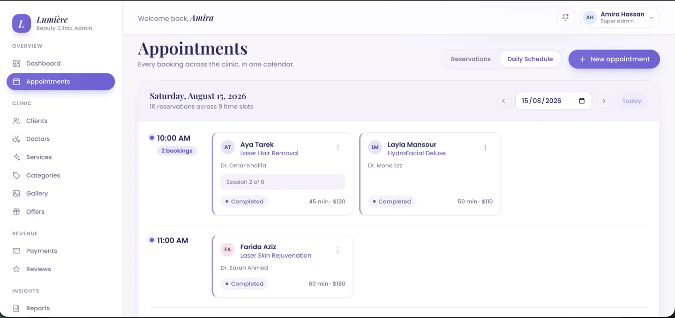Open Payments in the sidebar

[x=61, y=251]
